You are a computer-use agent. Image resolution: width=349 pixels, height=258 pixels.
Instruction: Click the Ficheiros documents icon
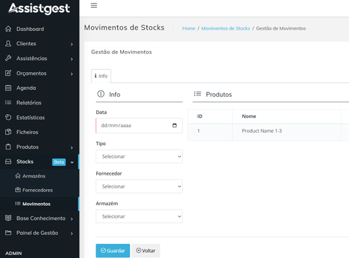8,132
